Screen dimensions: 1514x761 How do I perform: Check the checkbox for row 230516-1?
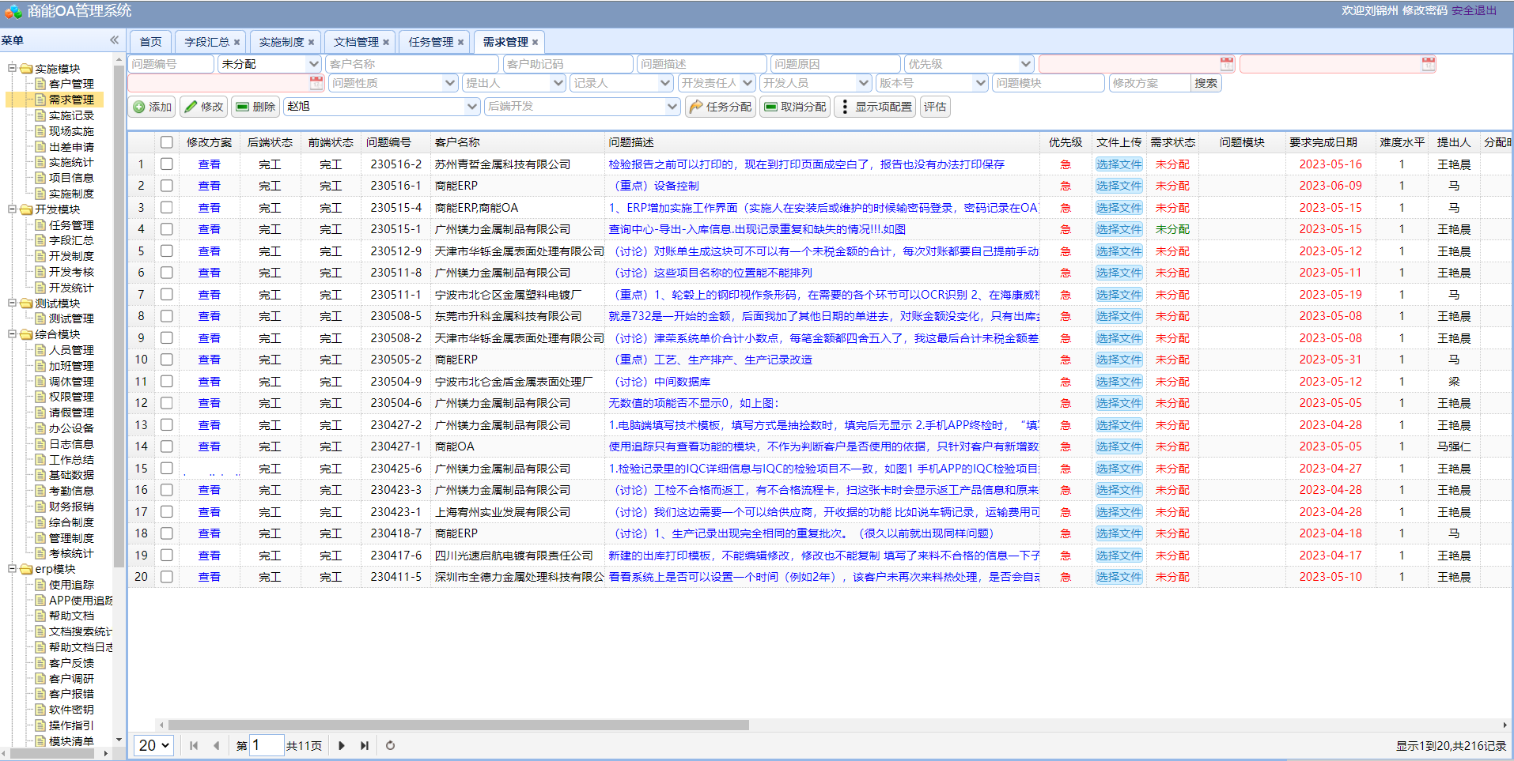pyautogui.click(x=166, y=186)
